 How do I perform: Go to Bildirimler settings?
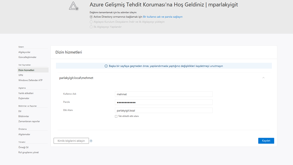pyautogui.click(x=23, y=116)
